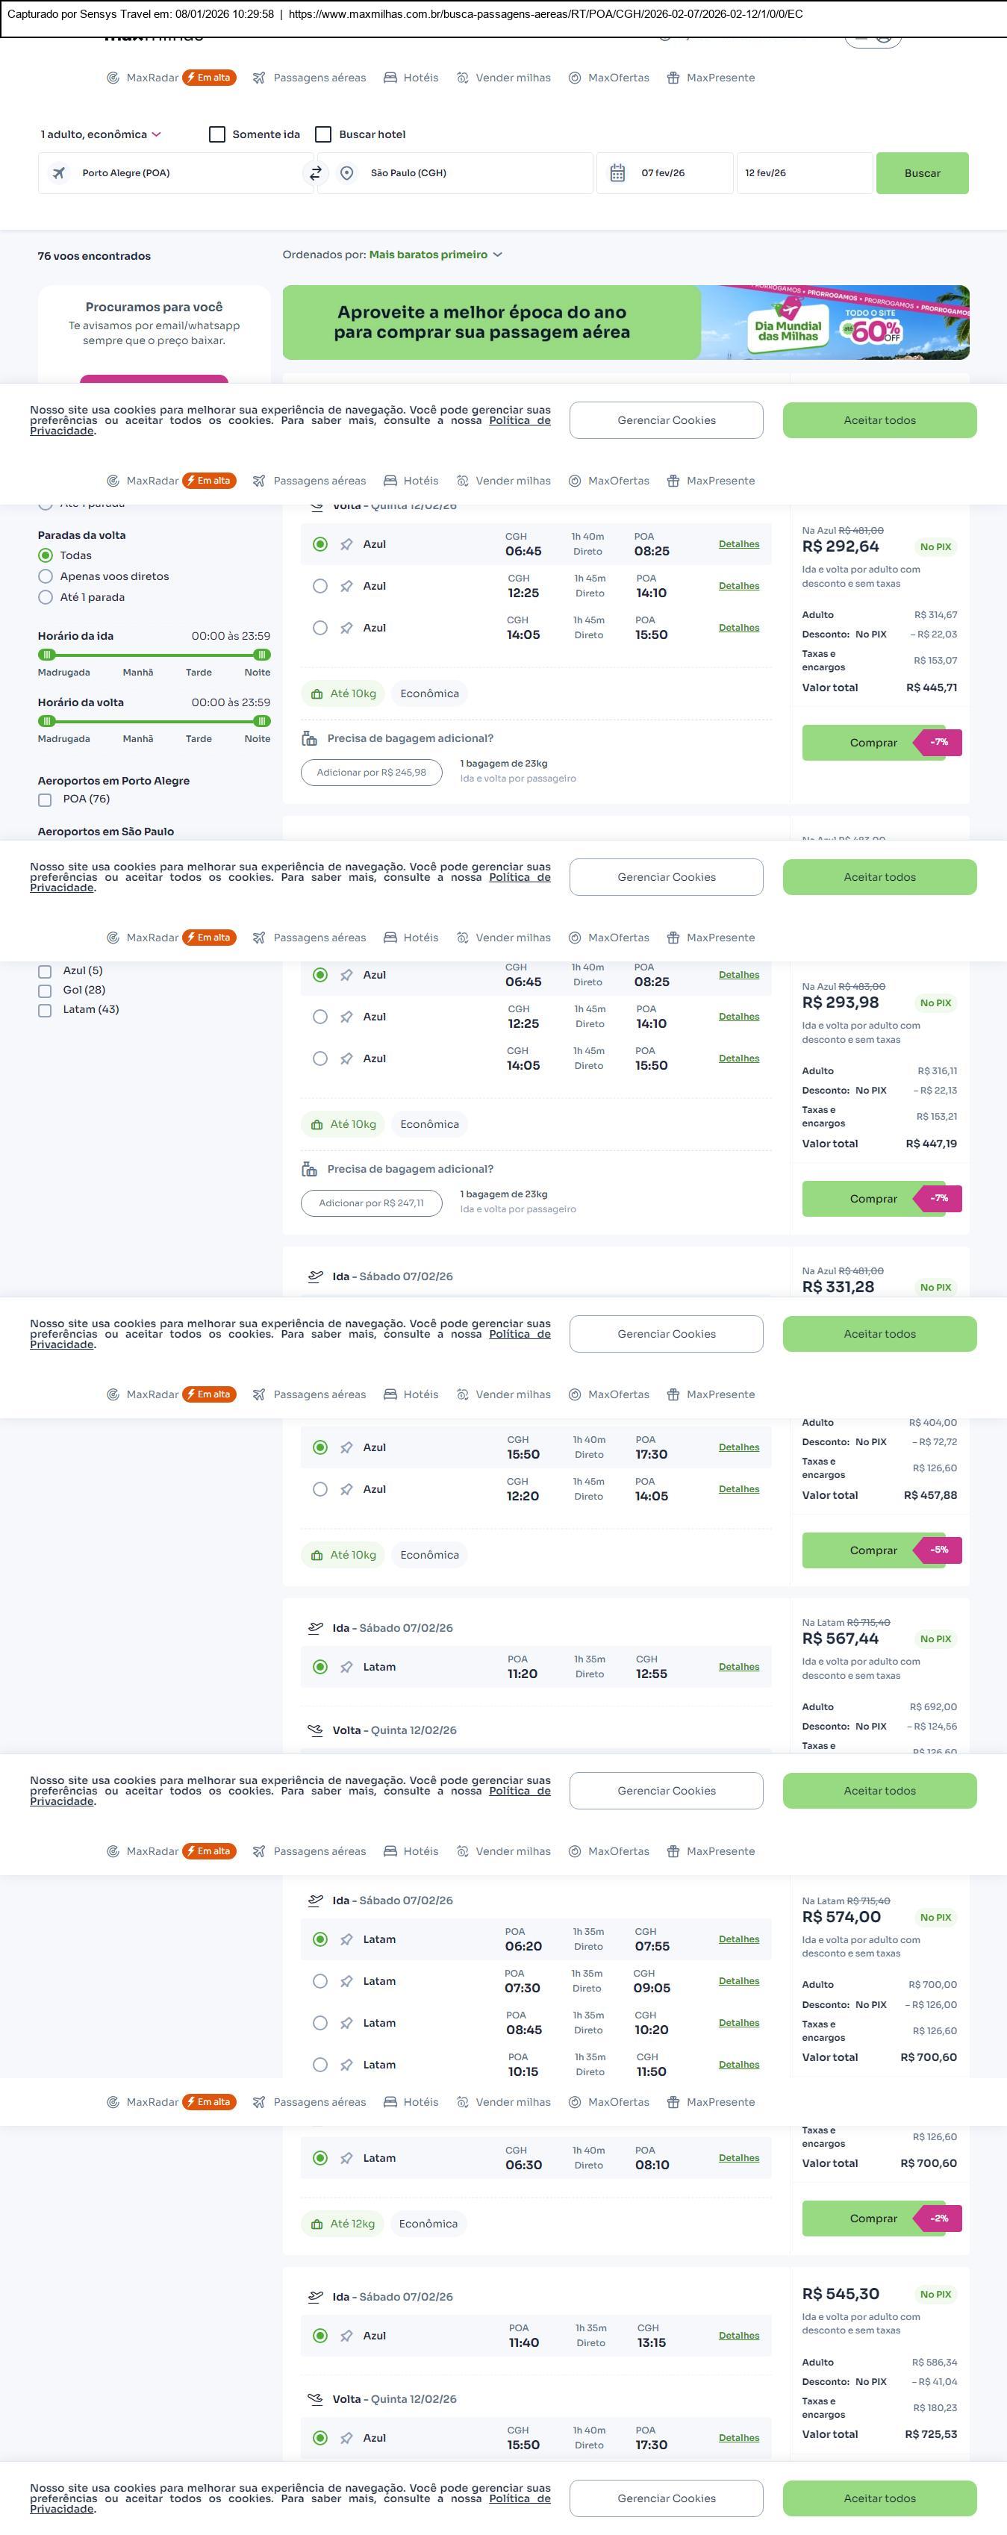Click the pin icon beside Latam 11:20 flight

[346, 1667]
